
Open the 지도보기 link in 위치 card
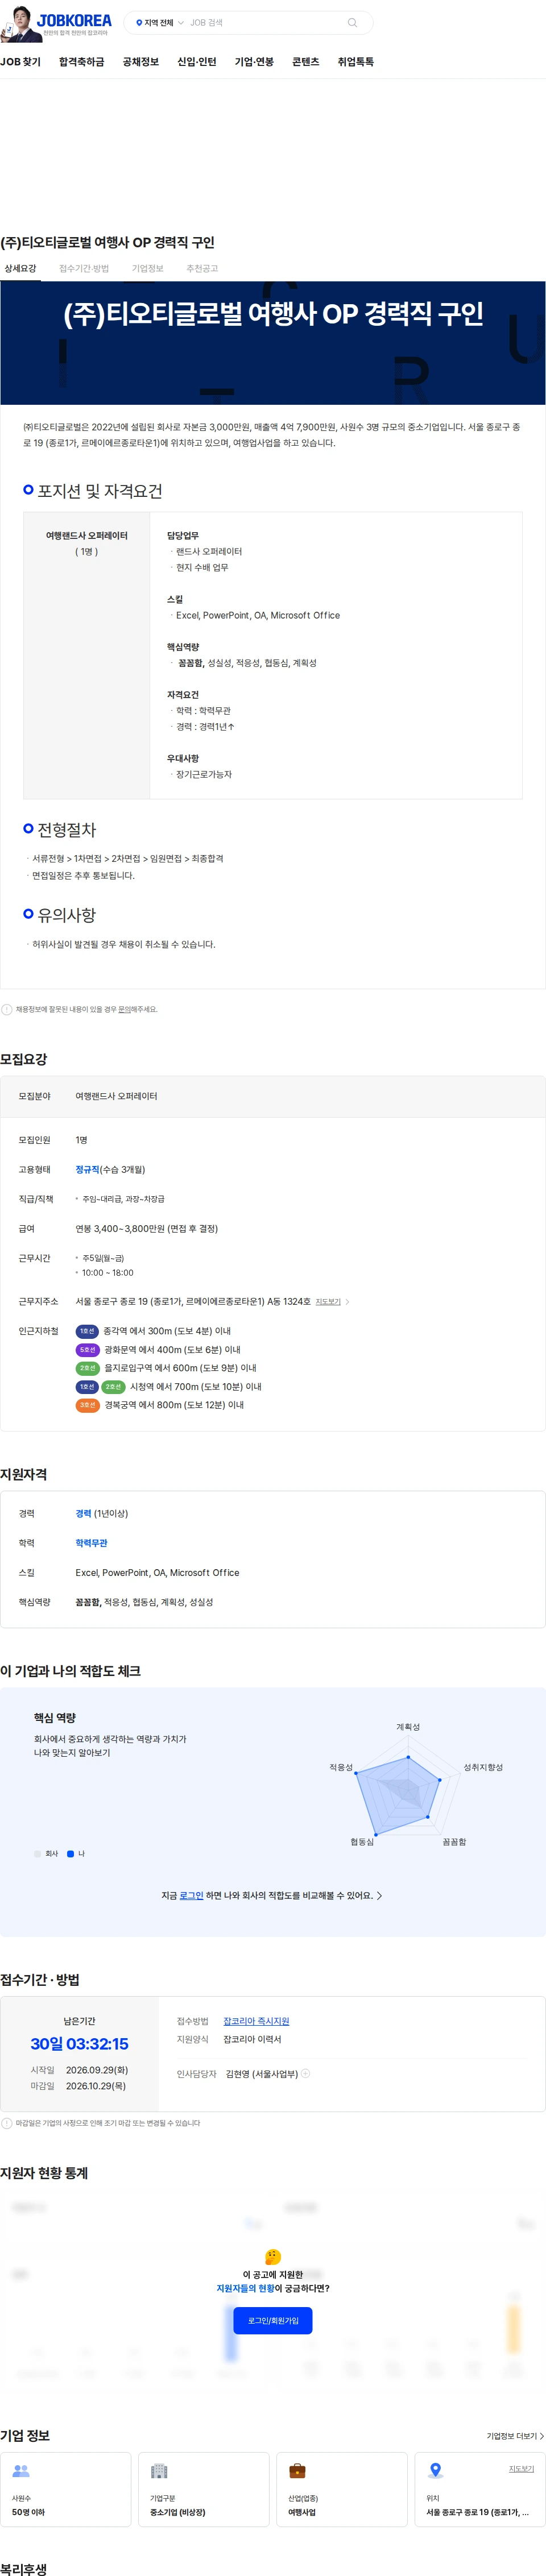521,2468
